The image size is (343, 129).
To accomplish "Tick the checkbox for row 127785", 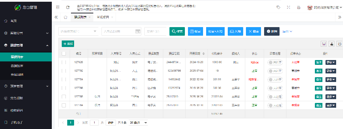I will [x=64, y=97].
